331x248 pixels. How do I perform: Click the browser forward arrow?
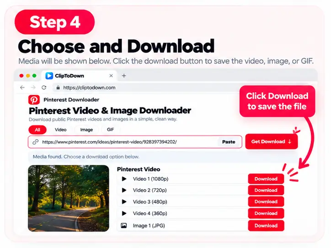click(x=33, y=88)
